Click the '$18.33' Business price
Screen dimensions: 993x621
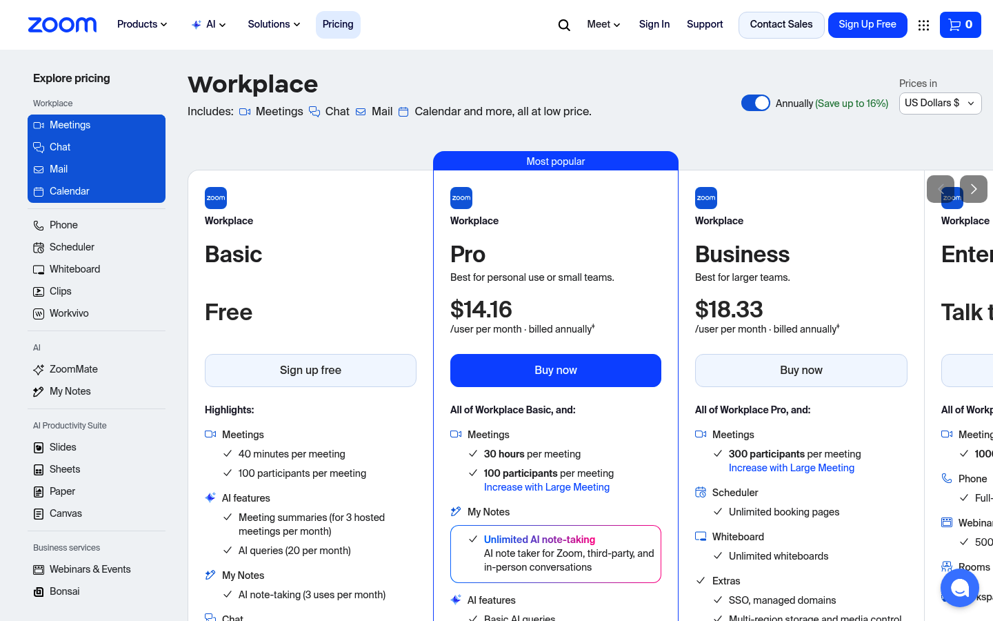729,309
